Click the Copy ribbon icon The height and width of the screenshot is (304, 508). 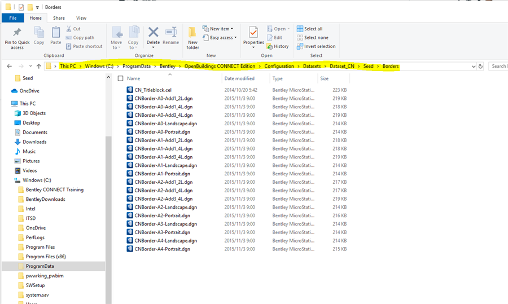(x=39, y=36)
